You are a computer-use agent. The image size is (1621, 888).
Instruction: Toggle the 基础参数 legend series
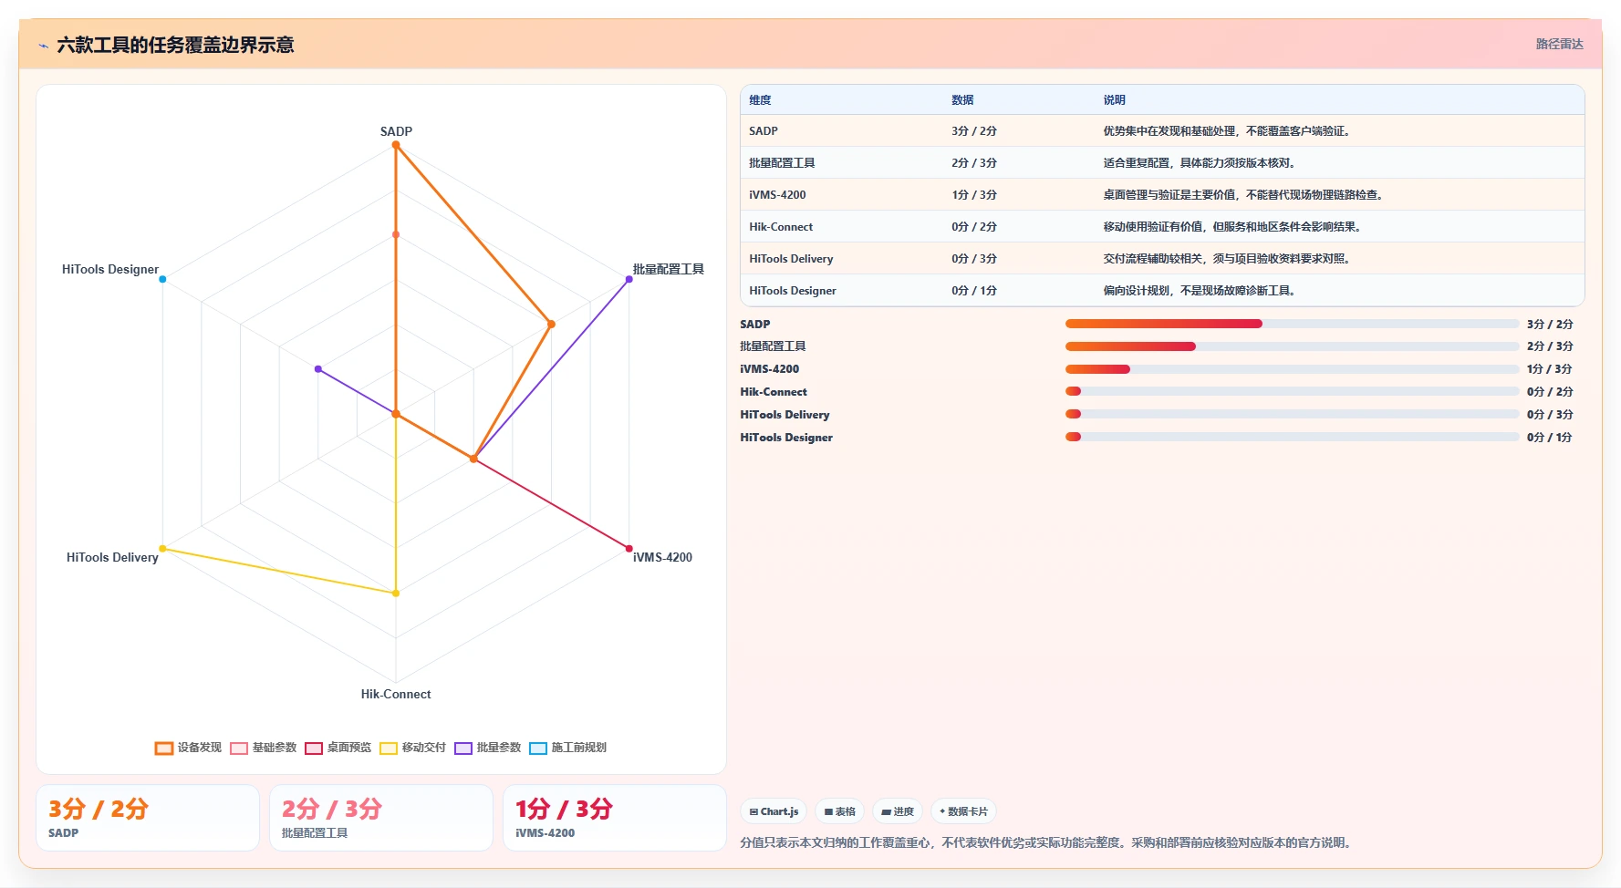pos(264,748)
